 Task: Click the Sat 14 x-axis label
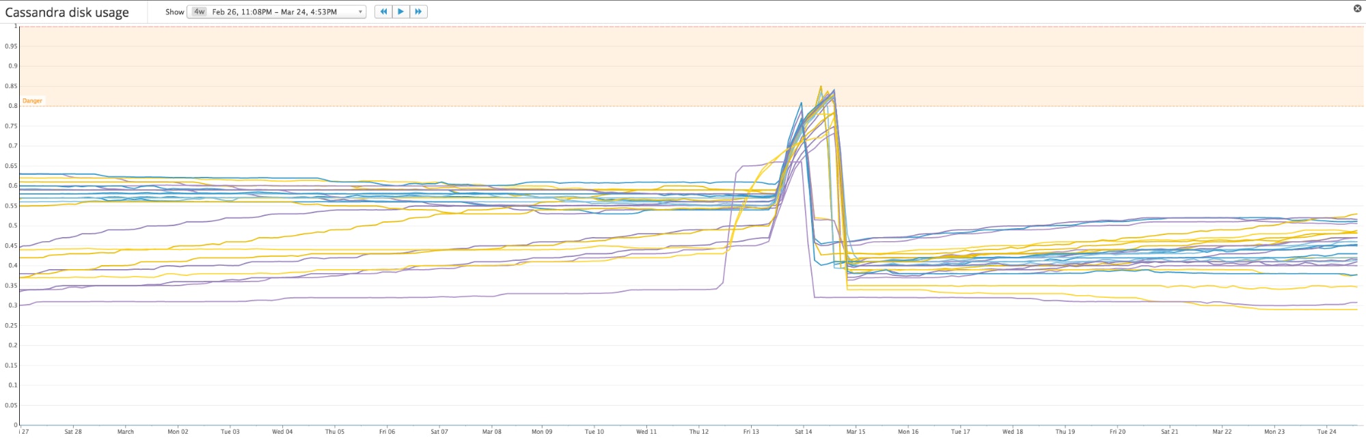click(803, 432)
